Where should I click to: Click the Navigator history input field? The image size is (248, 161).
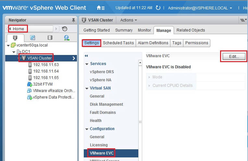[x=40, y=29]
